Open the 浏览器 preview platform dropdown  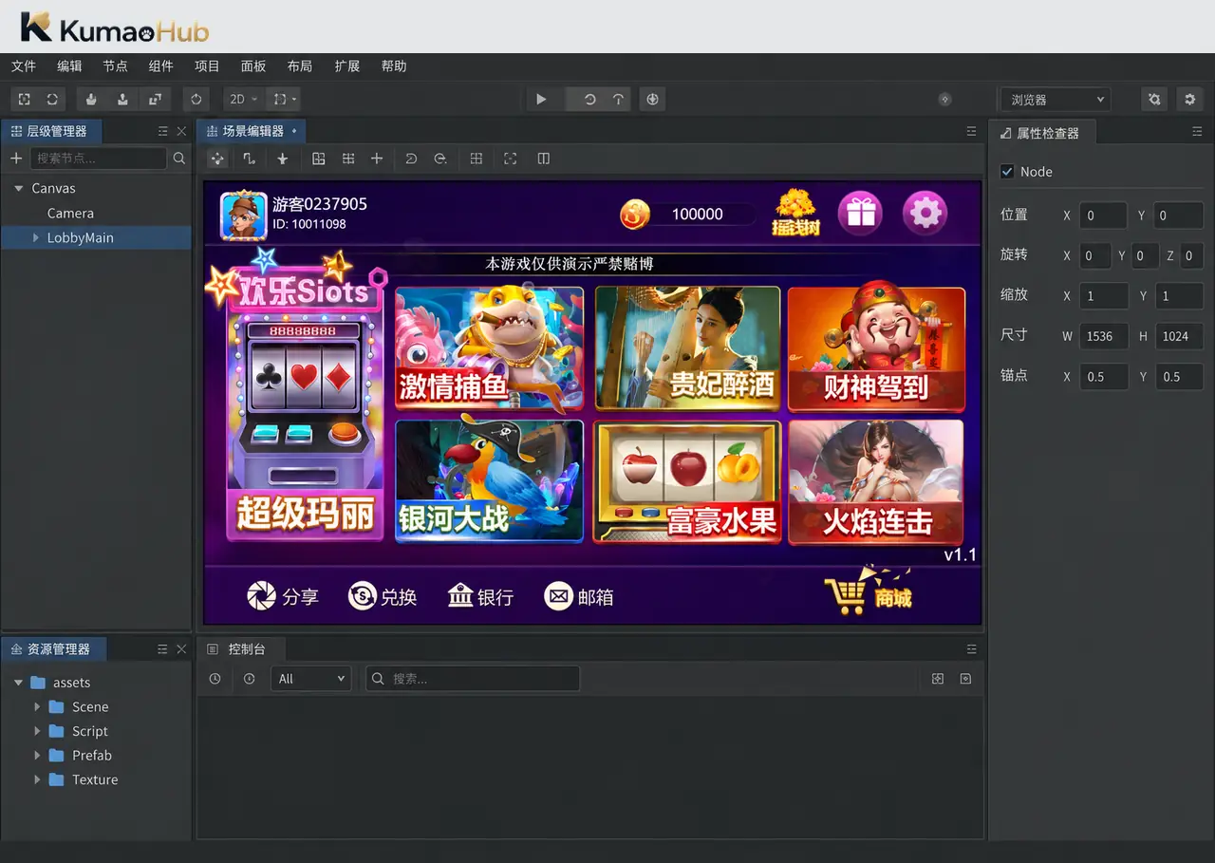coord(1055,99)
